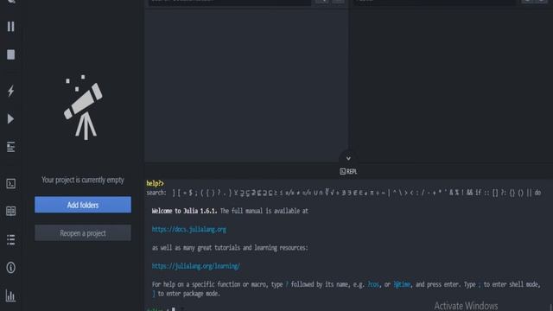Open the Workspace list icon
The height and width of the screenshot is (311, 553).
[x=11, y=240]
